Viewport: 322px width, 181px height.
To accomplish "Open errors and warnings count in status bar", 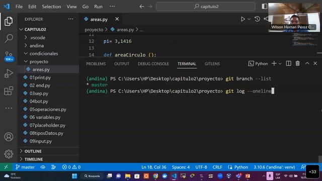I will (x=71, y=167).
